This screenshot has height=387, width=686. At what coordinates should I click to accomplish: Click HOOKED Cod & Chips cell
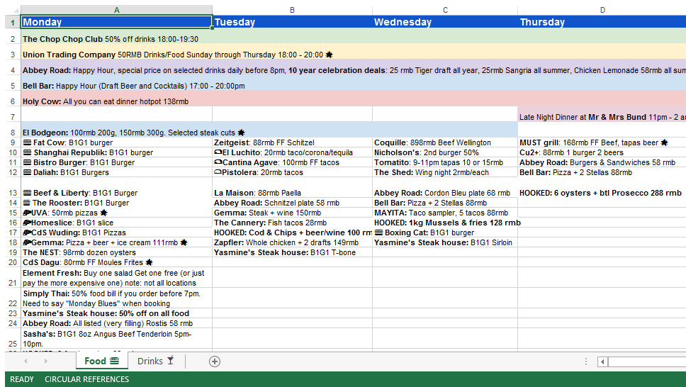[292, 232]
